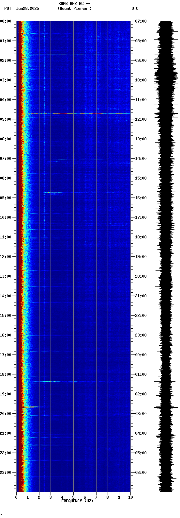The width and height of the screenshot is (180, 518).
Task: Click the 'FREQUENCY (HZ)' axis label
Action: [77, 501]
